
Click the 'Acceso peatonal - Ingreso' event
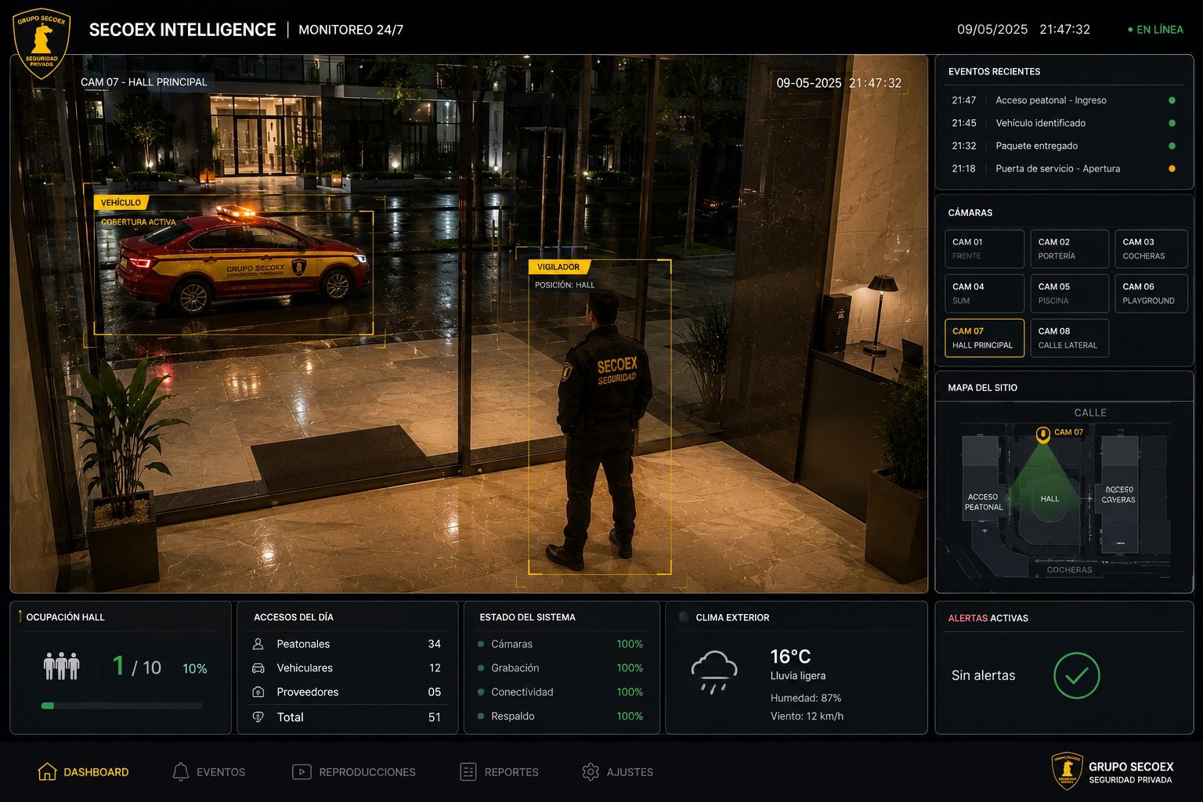click(x=1064, y=100)
